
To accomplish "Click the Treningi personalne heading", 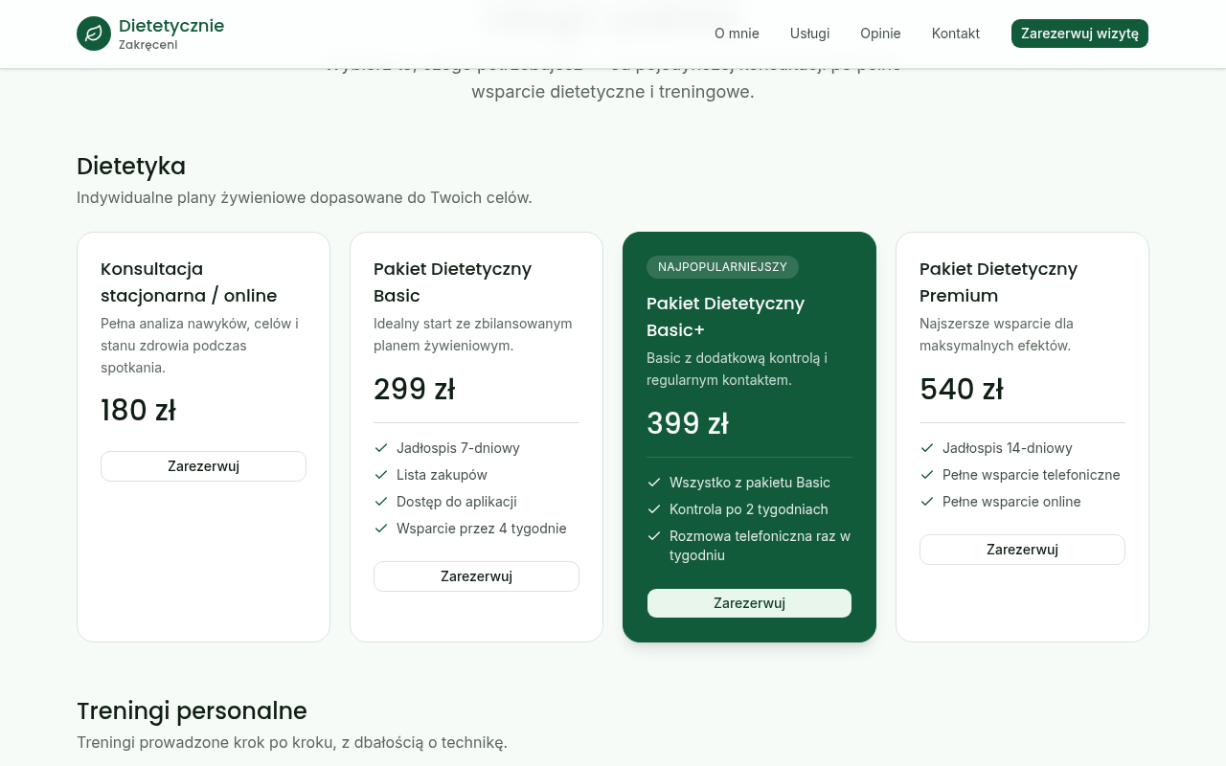I will (192, 710).
